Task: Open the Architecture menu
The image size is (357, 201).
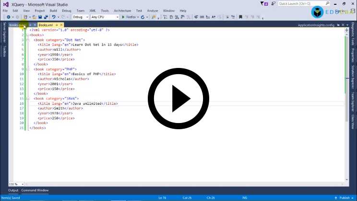Action: point(122,10)
